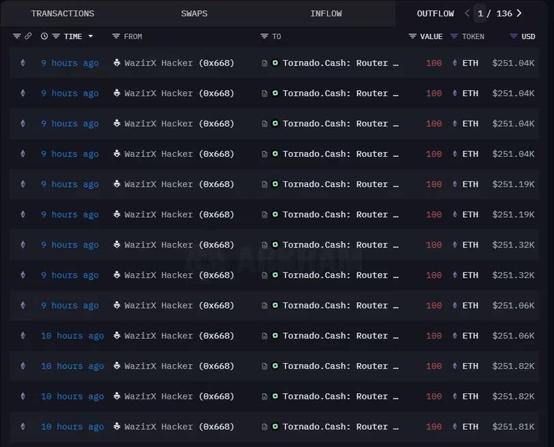Click the TOKEN column filter icon
This screenshot has width=554, height=447.
454,36
